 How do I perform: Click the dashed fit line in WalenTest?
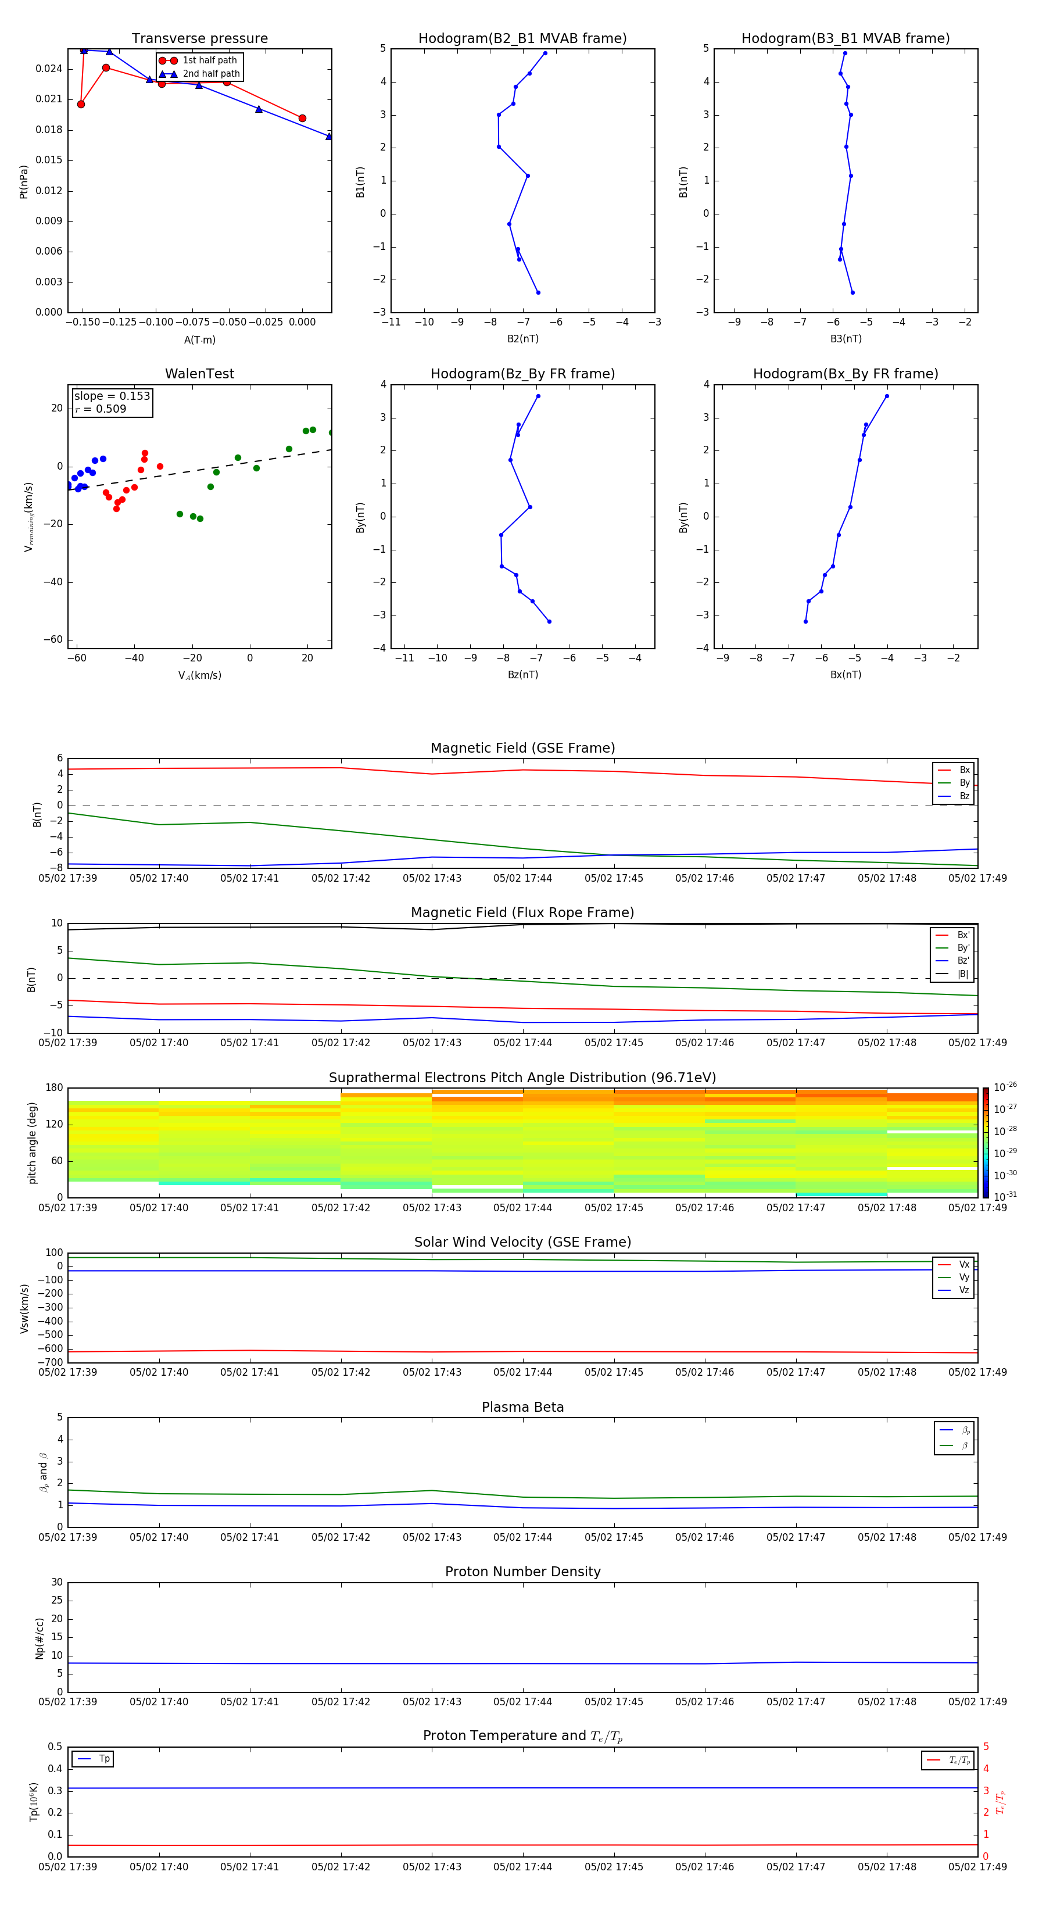click(x=199, y=469)
